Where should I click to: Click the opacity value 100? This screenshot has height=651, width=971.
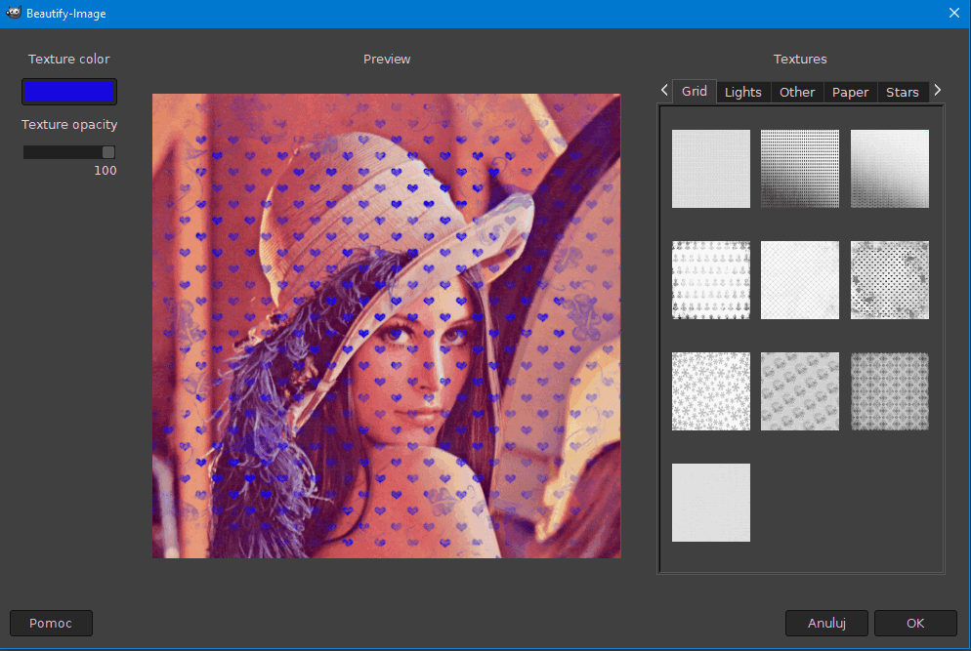click(x=106, y=170)
